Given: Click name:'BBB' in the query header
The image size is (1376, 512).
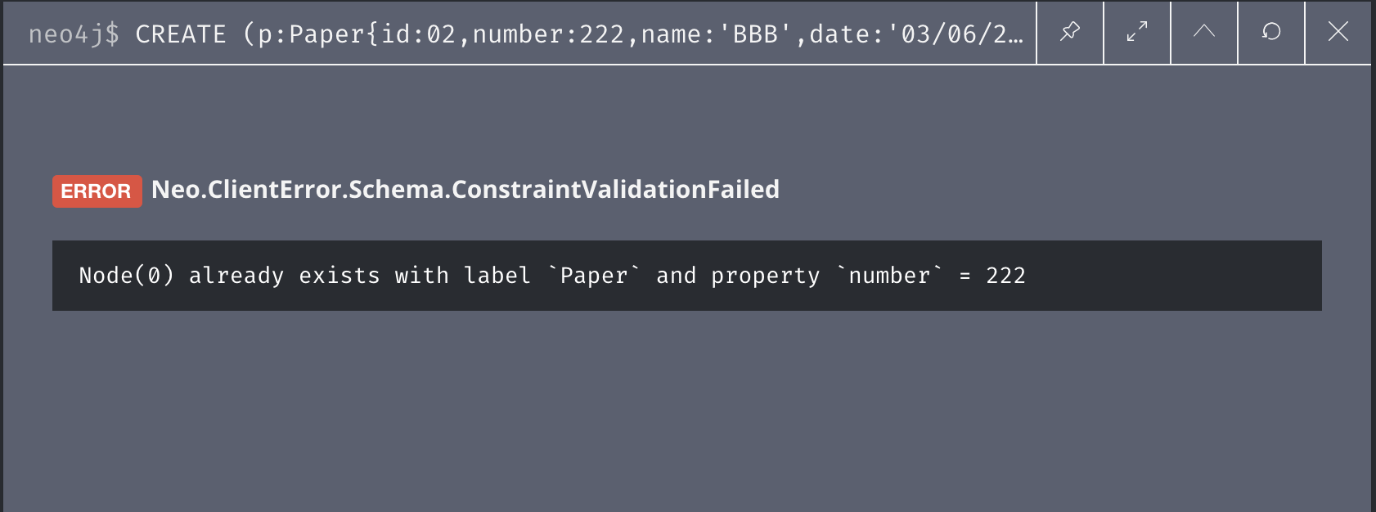Looking at the screenshot, I should pyautogui.click(x=715, y=34).
